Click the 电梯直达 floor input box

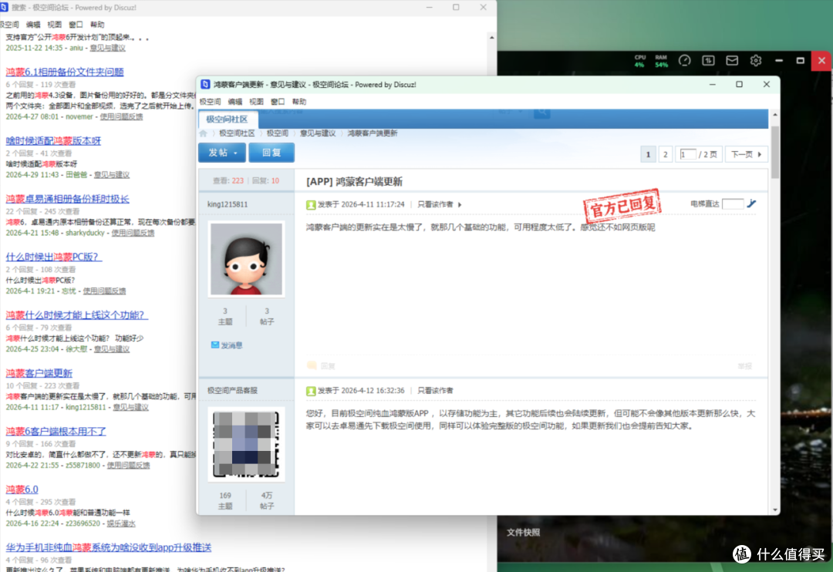733,204
